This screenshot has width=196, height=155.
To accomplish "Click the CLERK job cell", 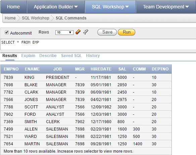I will click(53, 122).
